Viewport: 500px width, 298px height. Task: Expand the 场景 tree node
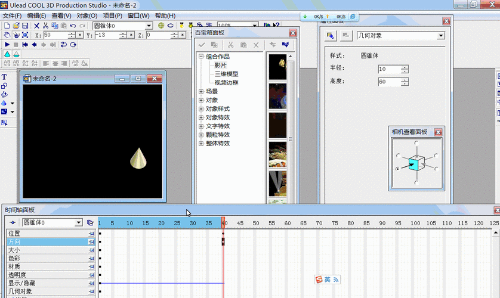point(201,92)
